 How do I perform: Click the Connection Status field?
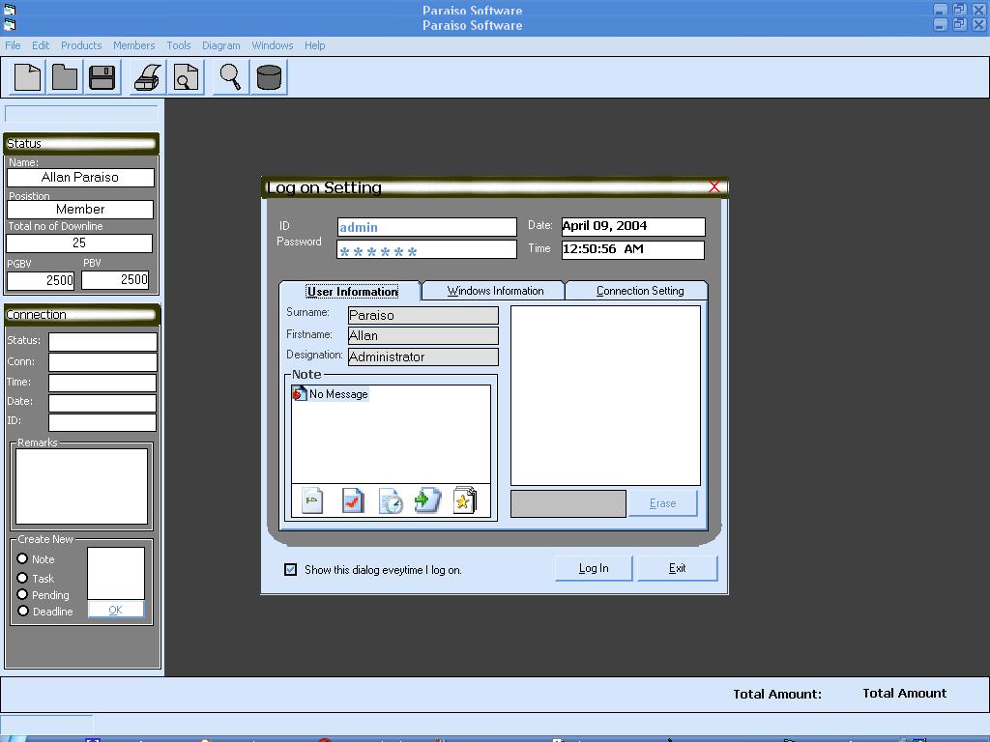click(102, 341)
